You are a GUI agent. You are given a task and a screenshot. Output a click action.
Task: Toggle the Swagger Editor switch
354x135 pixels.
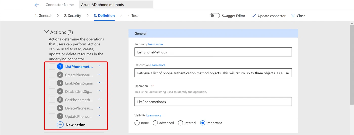(x=215, y=16)
